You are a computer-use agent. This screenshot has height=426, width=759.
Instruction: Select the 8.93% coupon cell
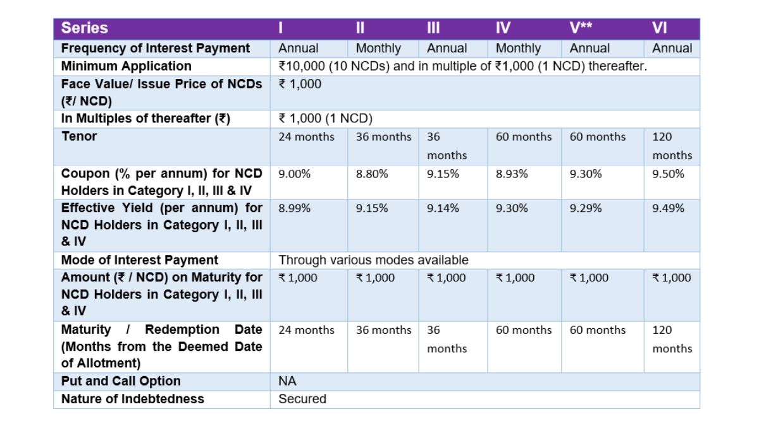512,174
